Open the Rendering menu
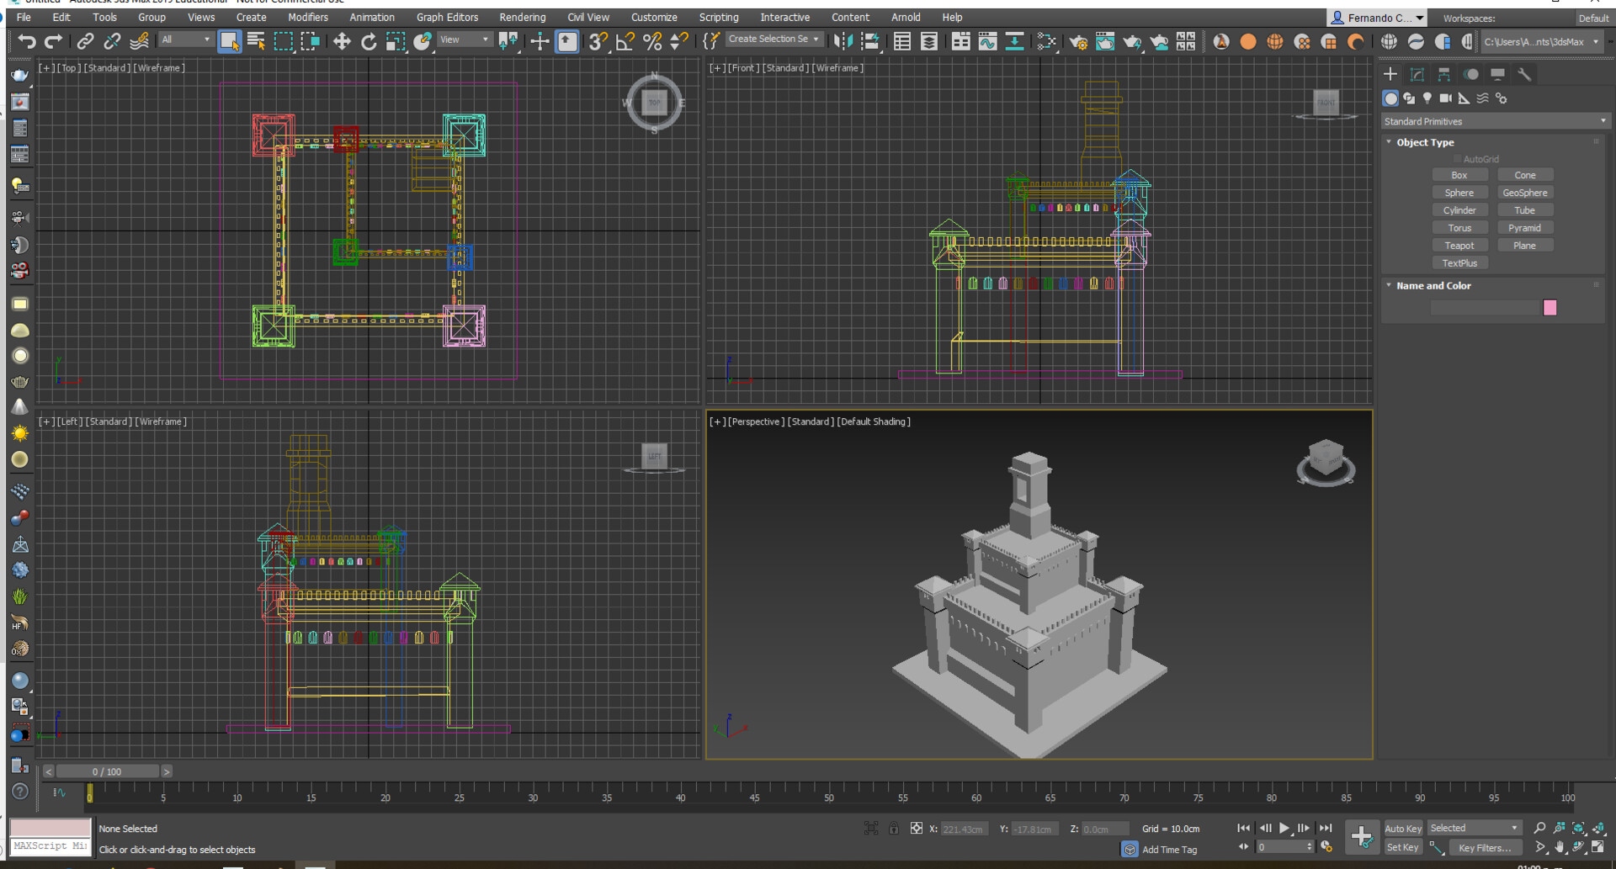This screenshot has height=869, width=1616. pyautogui.click(x=522, y=17)
